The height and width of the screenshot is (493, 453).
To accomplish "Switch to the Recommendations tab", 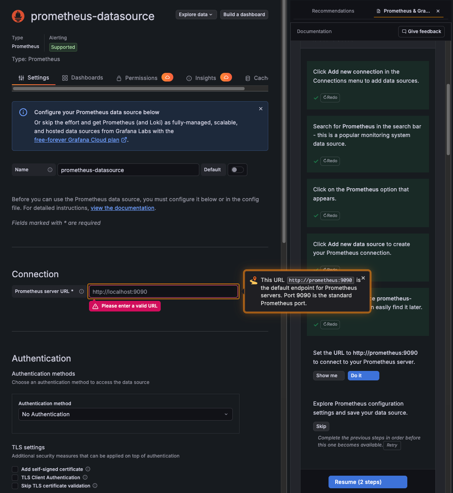I will click(x=333, y=11).
